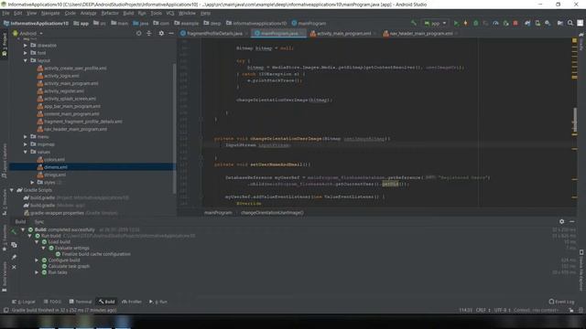Open the Profiler tool window
Image resolution: width=586 pixels, height=329 pixels.
pos(132,302)
